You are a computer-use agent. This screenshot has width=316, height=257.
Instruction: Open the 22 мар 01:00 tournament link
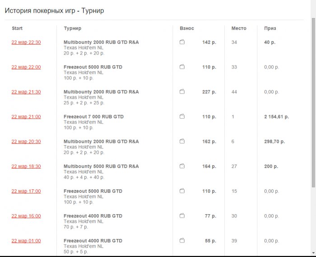tap(26, 241)
